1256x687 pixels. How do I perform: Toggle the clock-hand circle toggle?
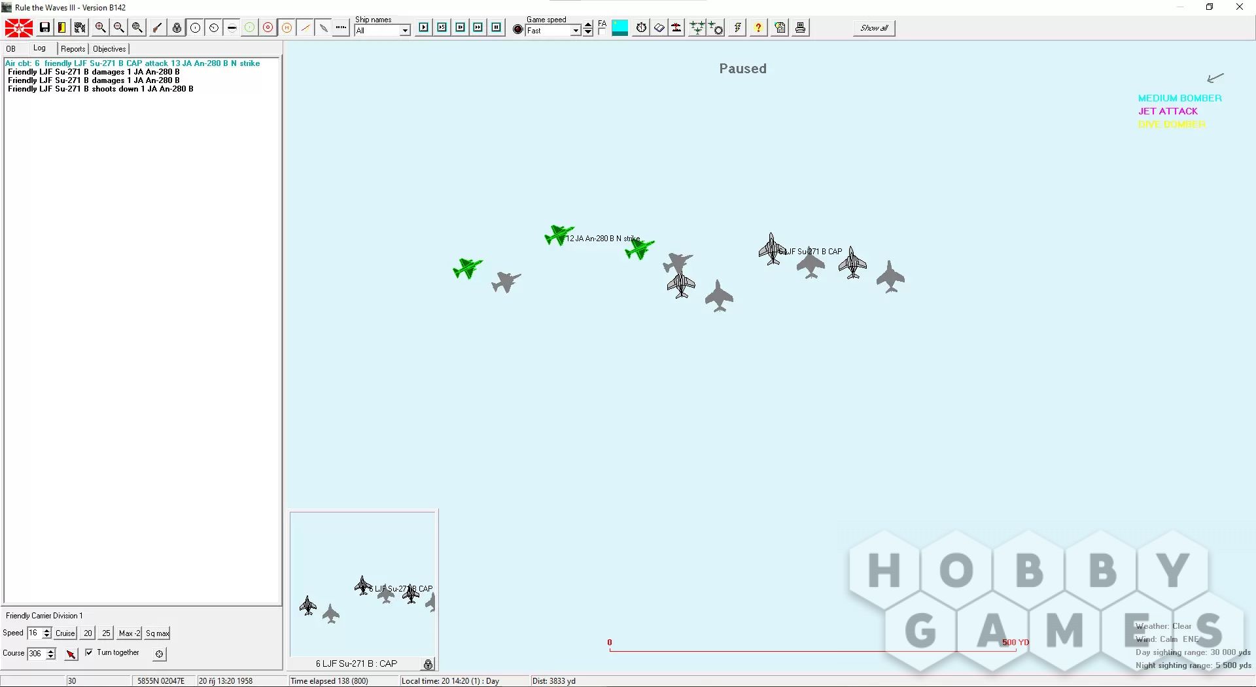point(213,28)
